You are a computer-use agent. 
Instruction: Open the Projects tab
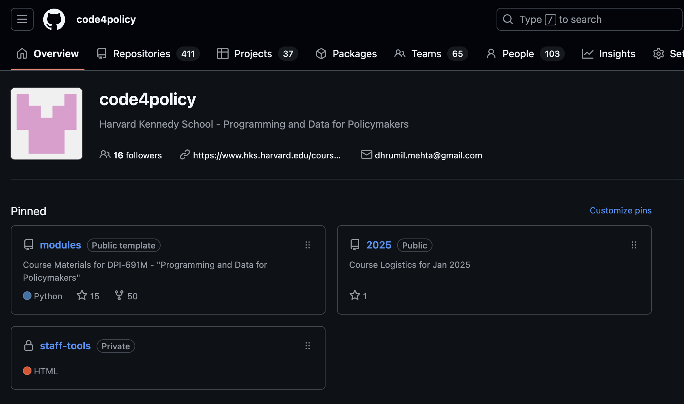pos(257,54)
